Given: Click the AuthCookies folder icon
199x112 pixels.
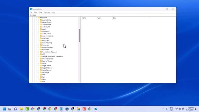Looking at the screenshot, I should point(41,34).
